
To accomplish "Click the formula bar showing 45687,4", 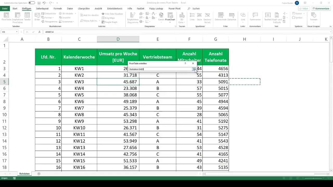I will [187, 32].
